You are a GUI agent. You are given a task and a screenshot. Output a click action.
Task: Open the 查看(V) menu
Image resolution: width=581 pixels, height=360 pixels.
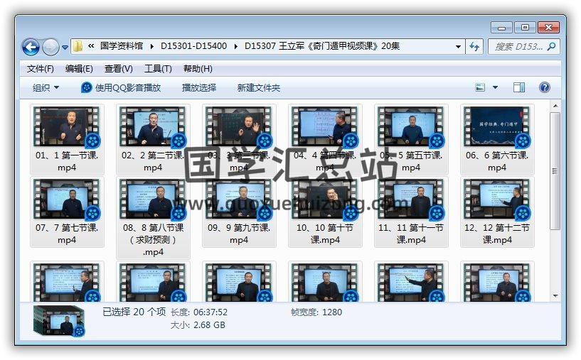point(119,69)
